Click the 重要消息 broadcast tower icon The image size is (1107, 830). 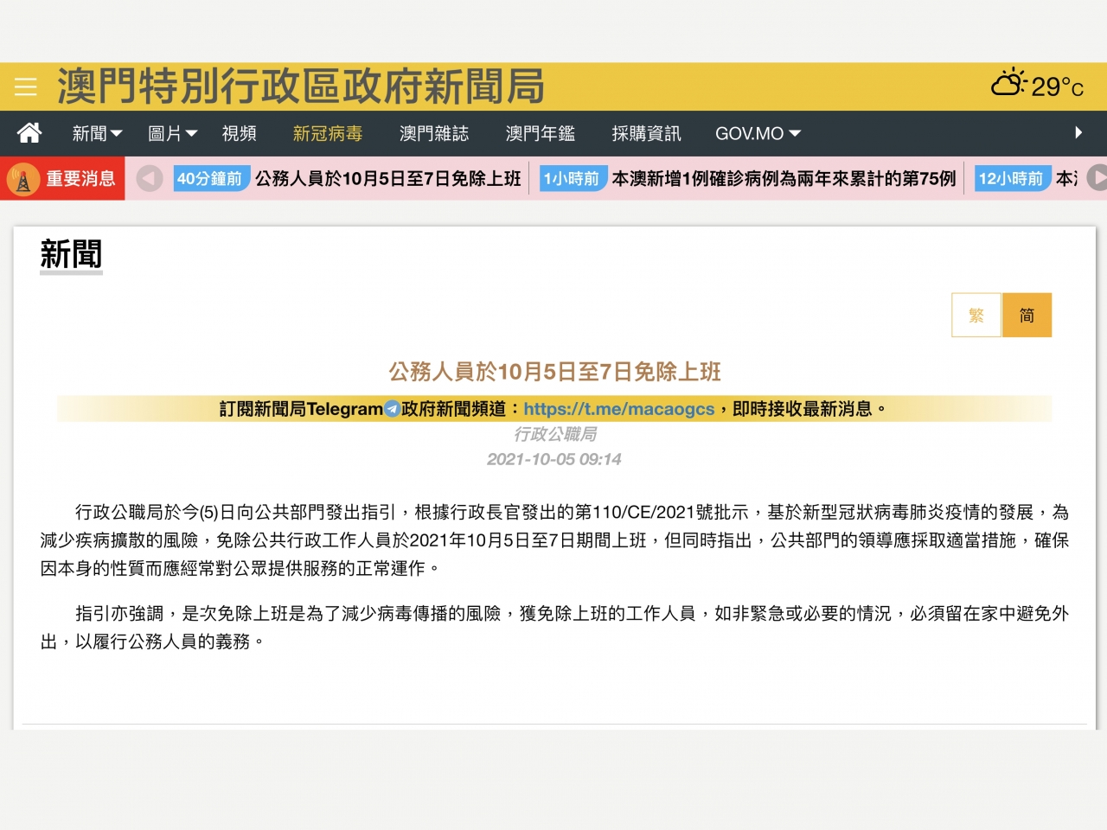click(23, 180)
